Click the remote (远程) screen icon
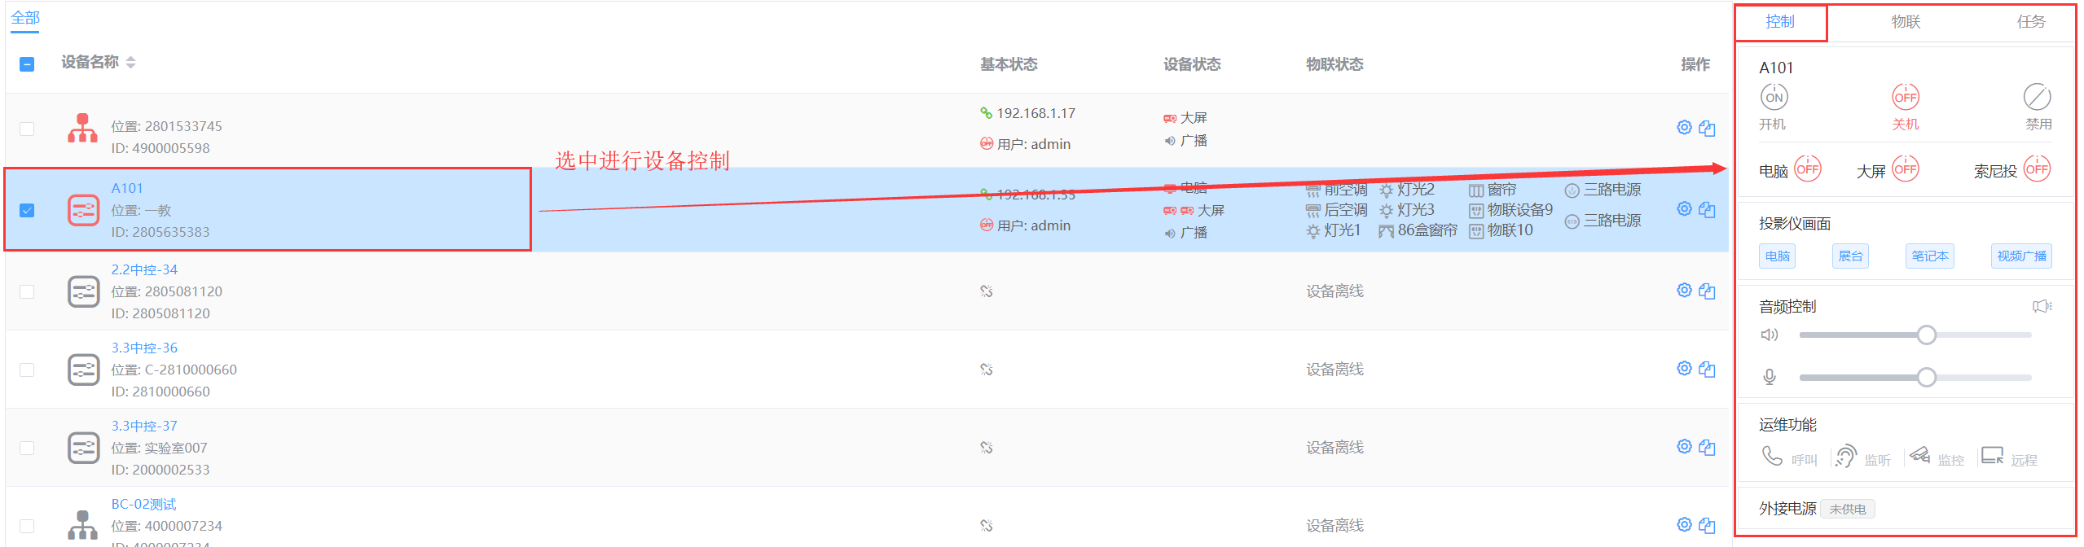2084x547 pixels. pos(1992,457)
